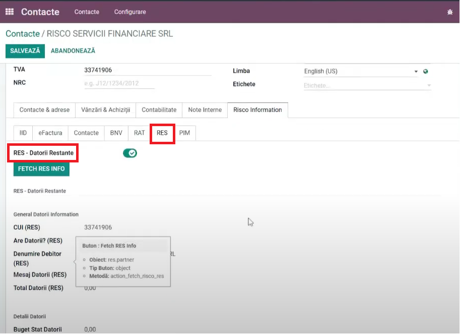460x336 pixels.
Task: Open the Configurare menu
Action: pos(130,12)
